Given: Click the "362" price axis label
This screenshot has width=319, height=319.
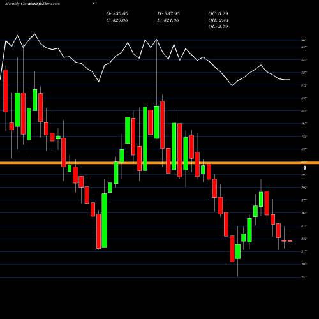Looking at the screenshot, I should (304, 213).
